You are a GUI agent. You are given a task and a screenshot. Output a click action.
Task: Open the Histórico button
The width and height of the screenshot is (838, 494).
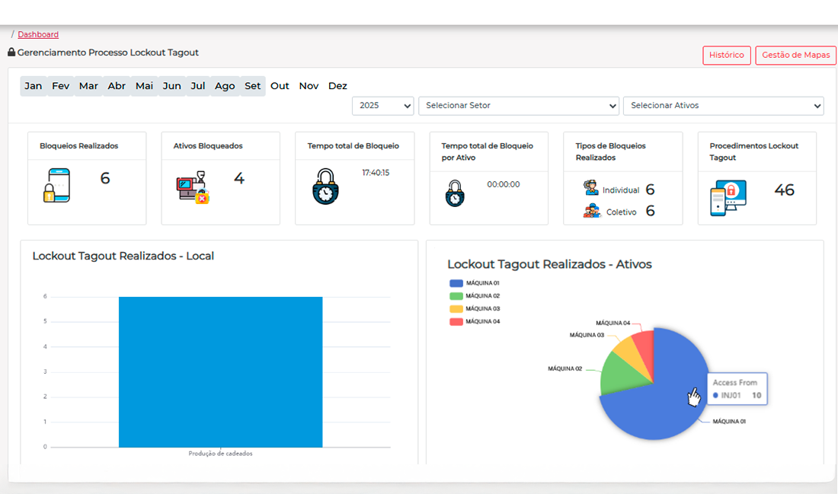(726, 56)
